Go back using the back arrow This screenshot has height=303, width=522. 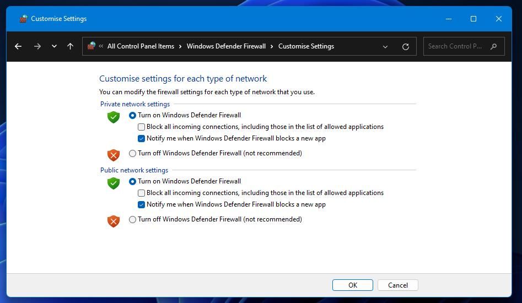pyautogui.click(x=18, y=47)
